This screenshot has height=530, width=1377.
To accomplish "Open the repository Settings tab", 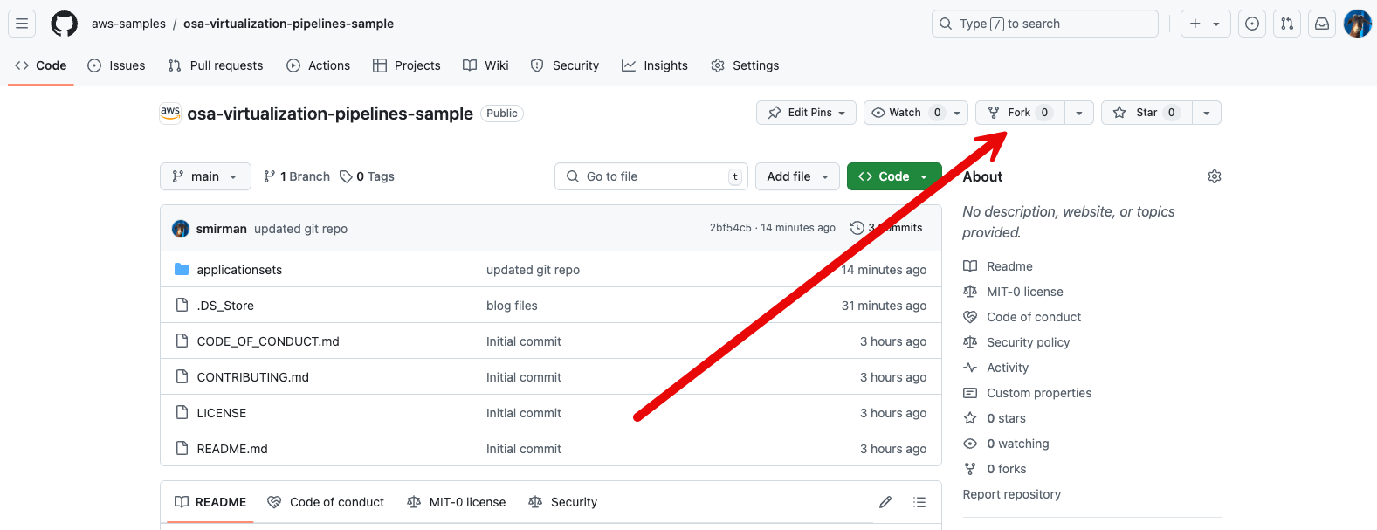I will (x=745, y=65).
